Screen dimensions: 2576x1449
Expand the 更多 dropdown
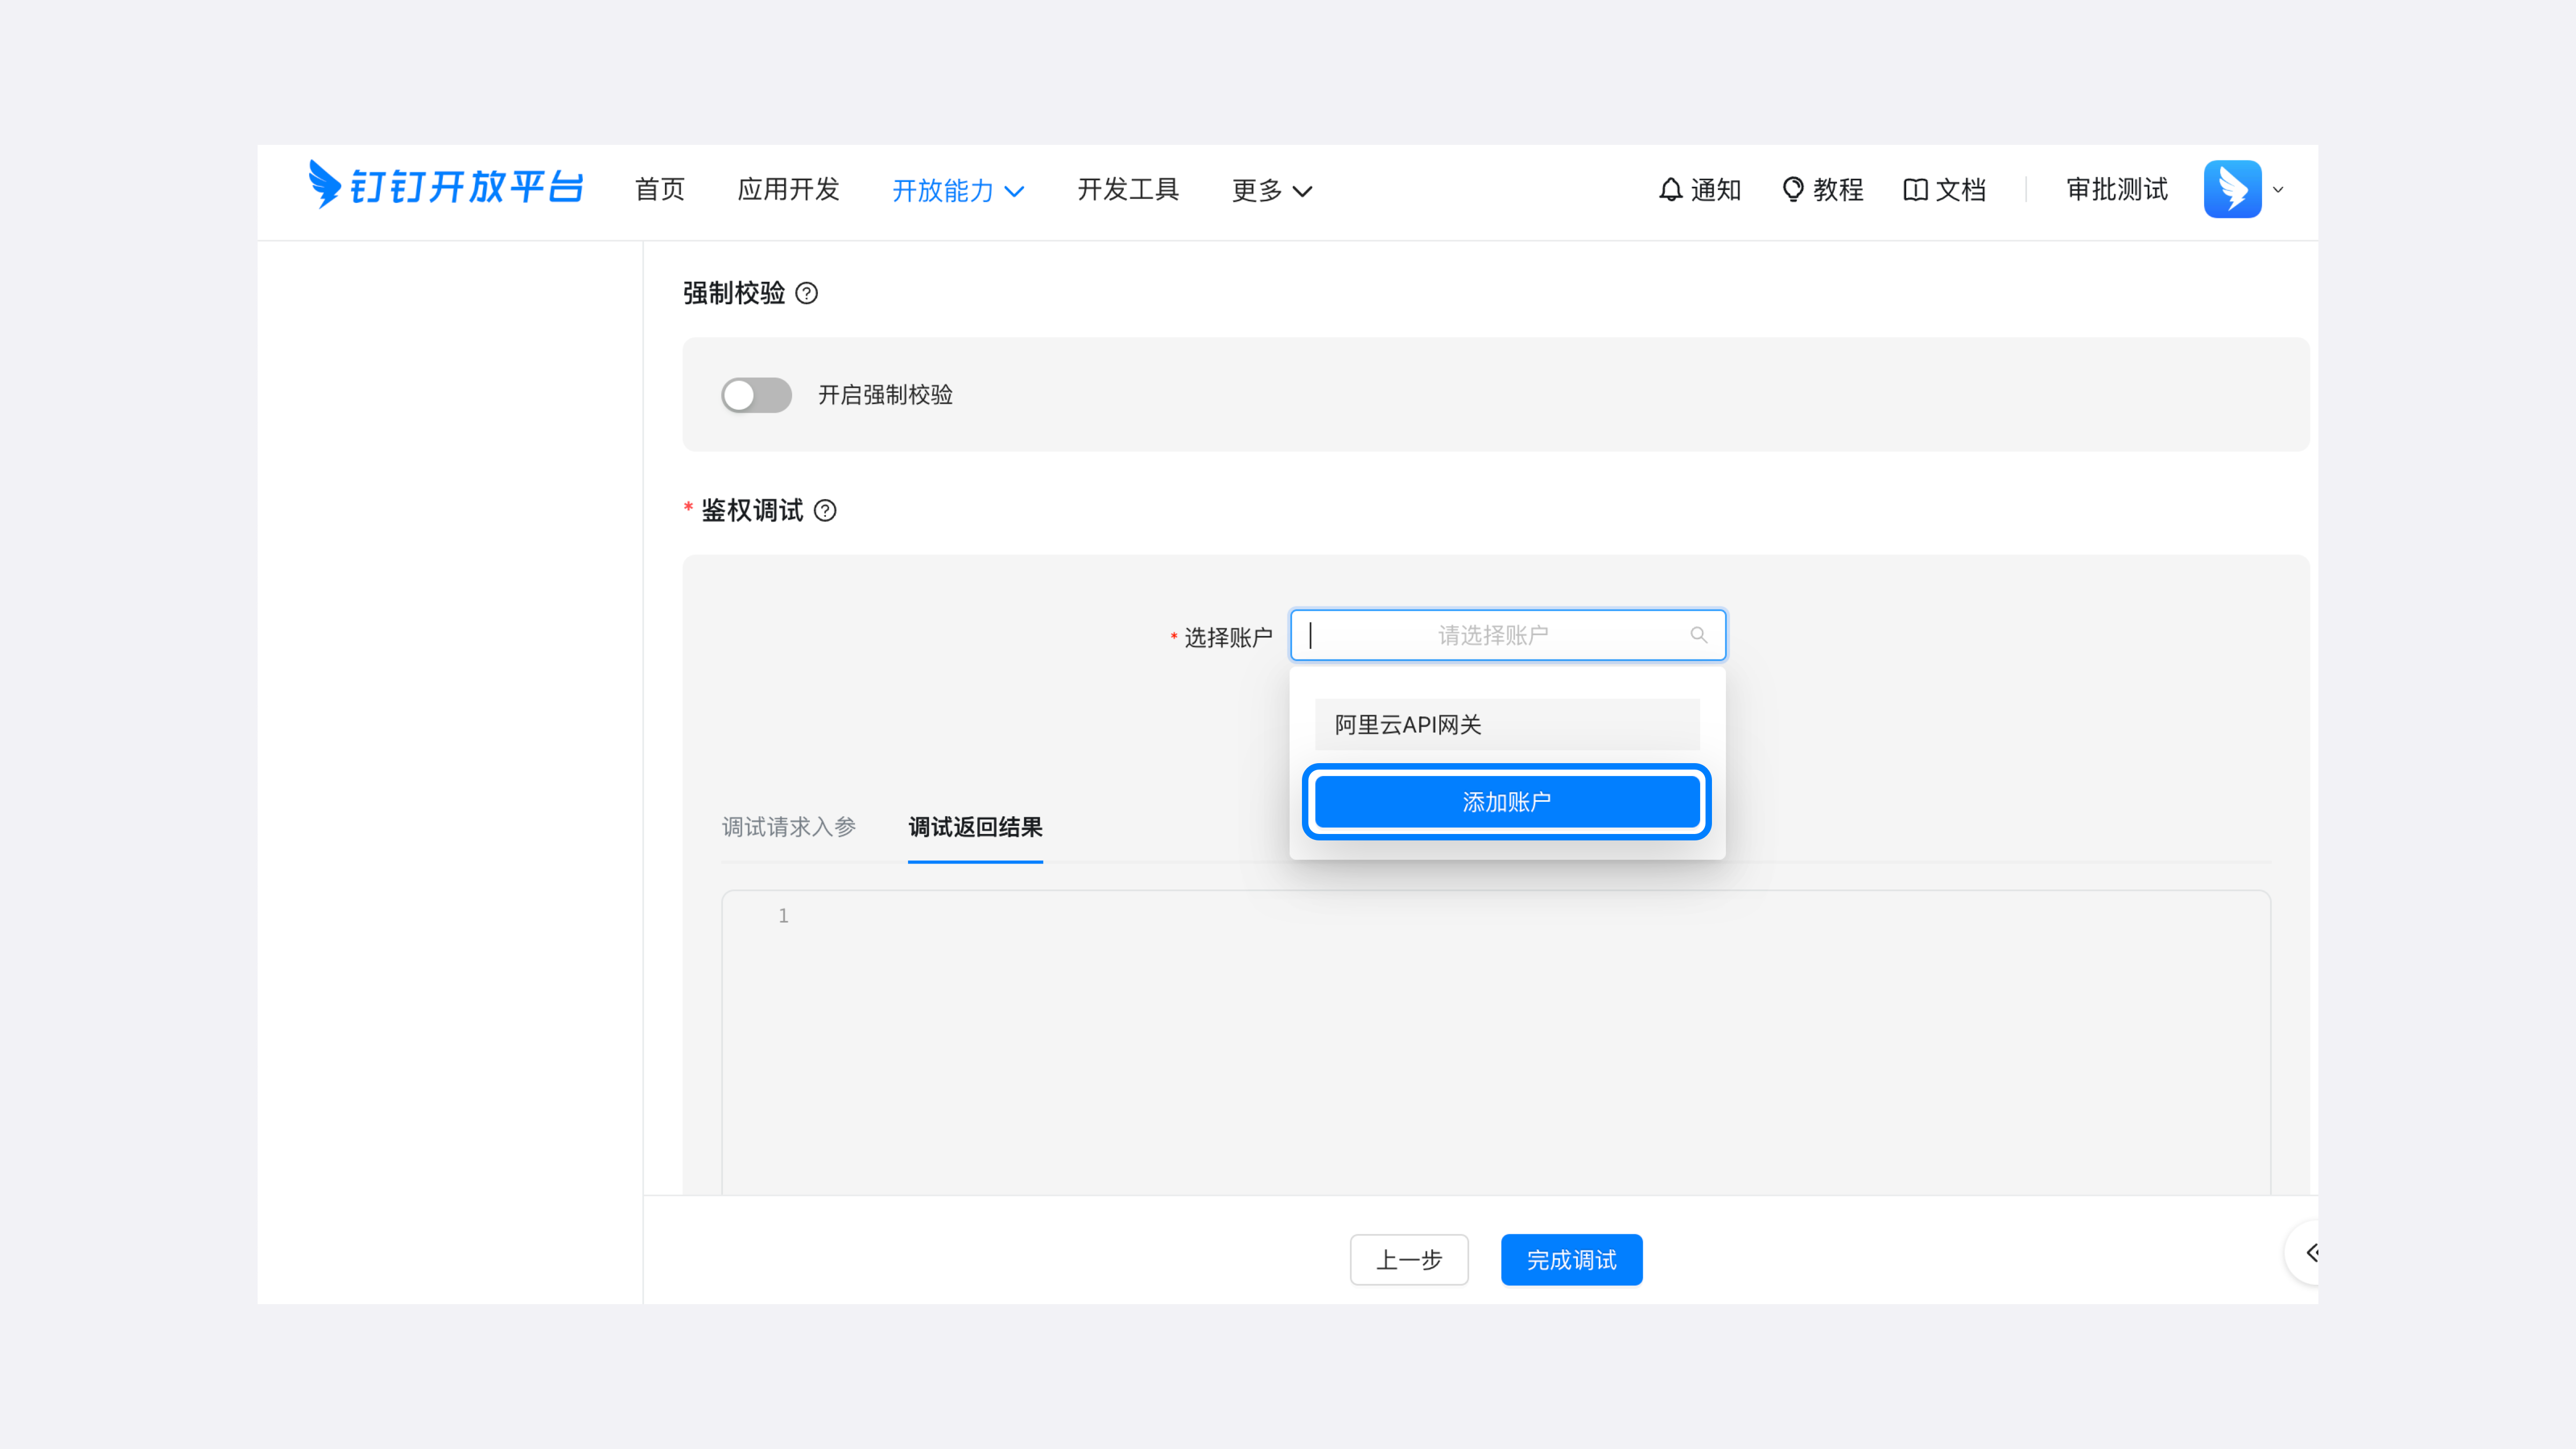coord(1271,191)
